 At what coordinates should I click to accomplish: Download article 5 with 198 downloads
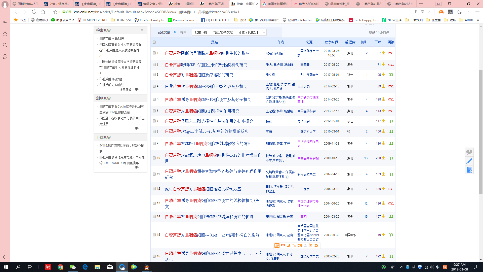pyautogui.click(x=383, y=99)
